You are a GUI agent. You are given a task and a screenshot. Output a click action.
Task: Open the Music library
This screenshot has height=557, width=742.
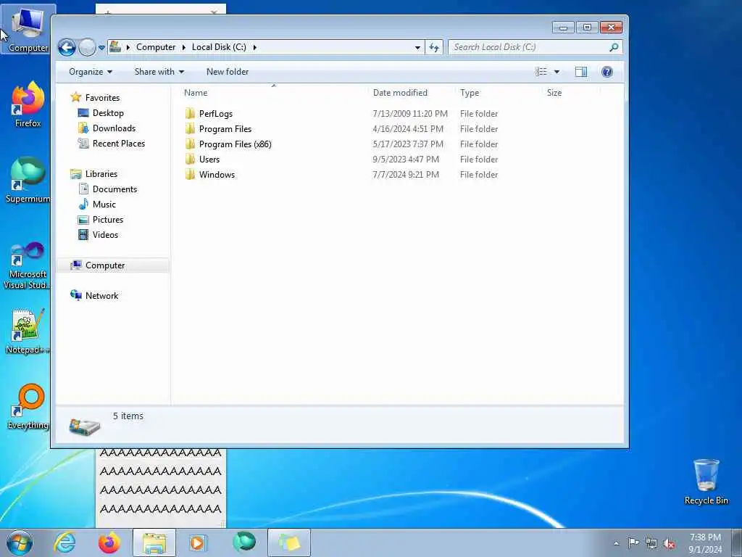pos(104,204)
